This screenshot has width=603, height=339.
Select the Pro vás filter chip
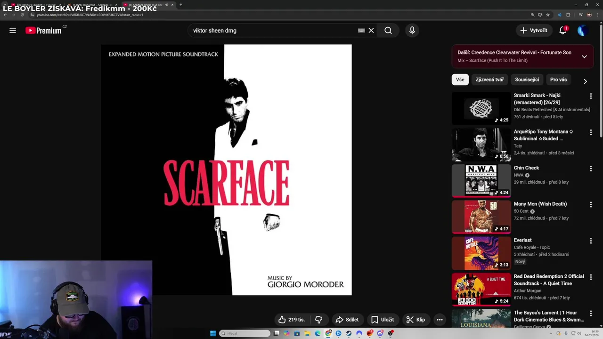point(558,80)
